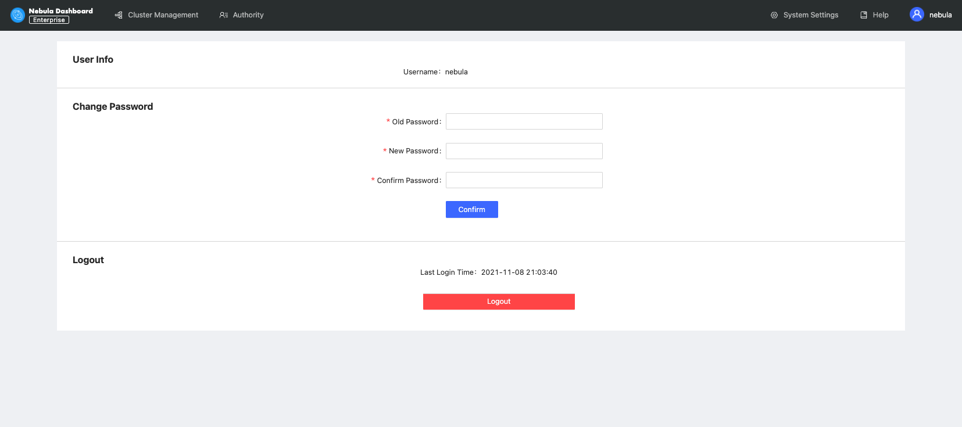Click the nebula account name in header

[x=940, y=15]
